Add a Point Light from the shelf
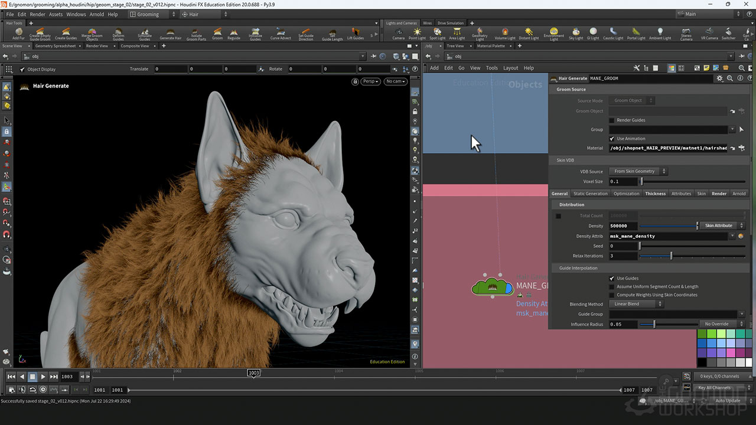The image size is (756, 425). click(x=417, y=34)
